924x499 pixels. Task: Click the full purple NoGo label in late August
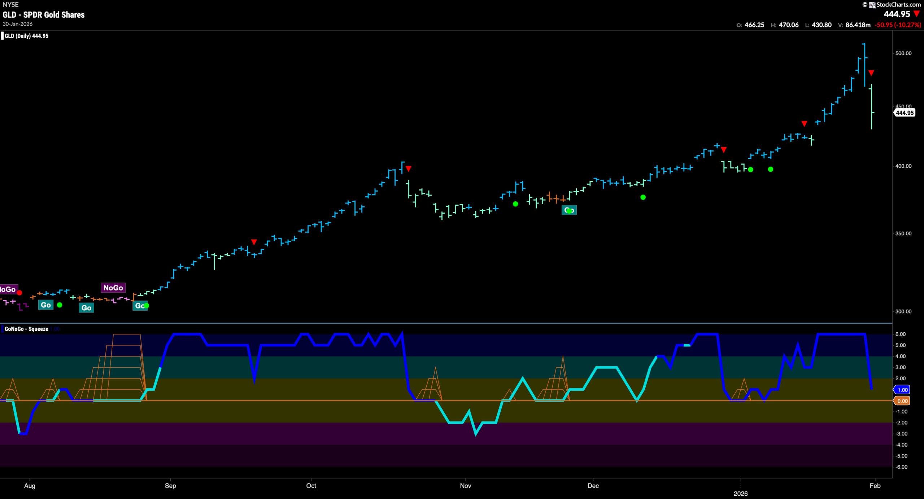(x=113, y=288)
